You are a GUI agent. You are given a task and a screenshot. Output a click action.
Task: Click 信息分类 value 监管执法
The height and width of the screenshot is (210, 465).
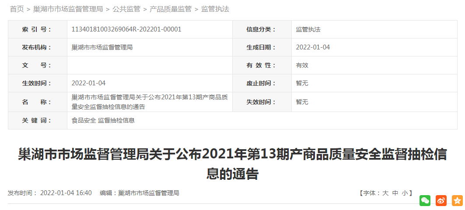click(x=308, y=29)
